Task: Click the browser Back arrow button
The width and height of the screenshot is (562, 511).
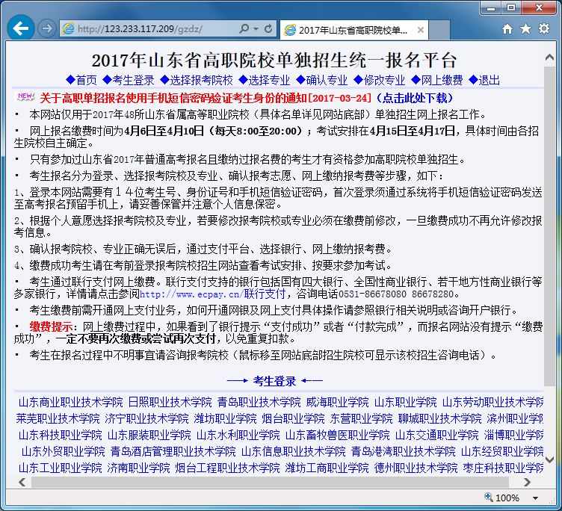Action: tap(20, 28)
